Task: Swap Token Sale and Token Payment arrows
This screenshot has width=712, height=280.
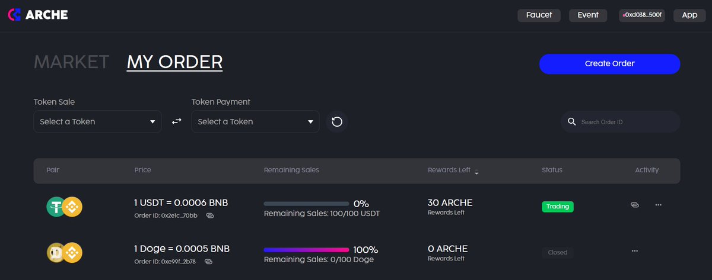Action: (176, 121)
